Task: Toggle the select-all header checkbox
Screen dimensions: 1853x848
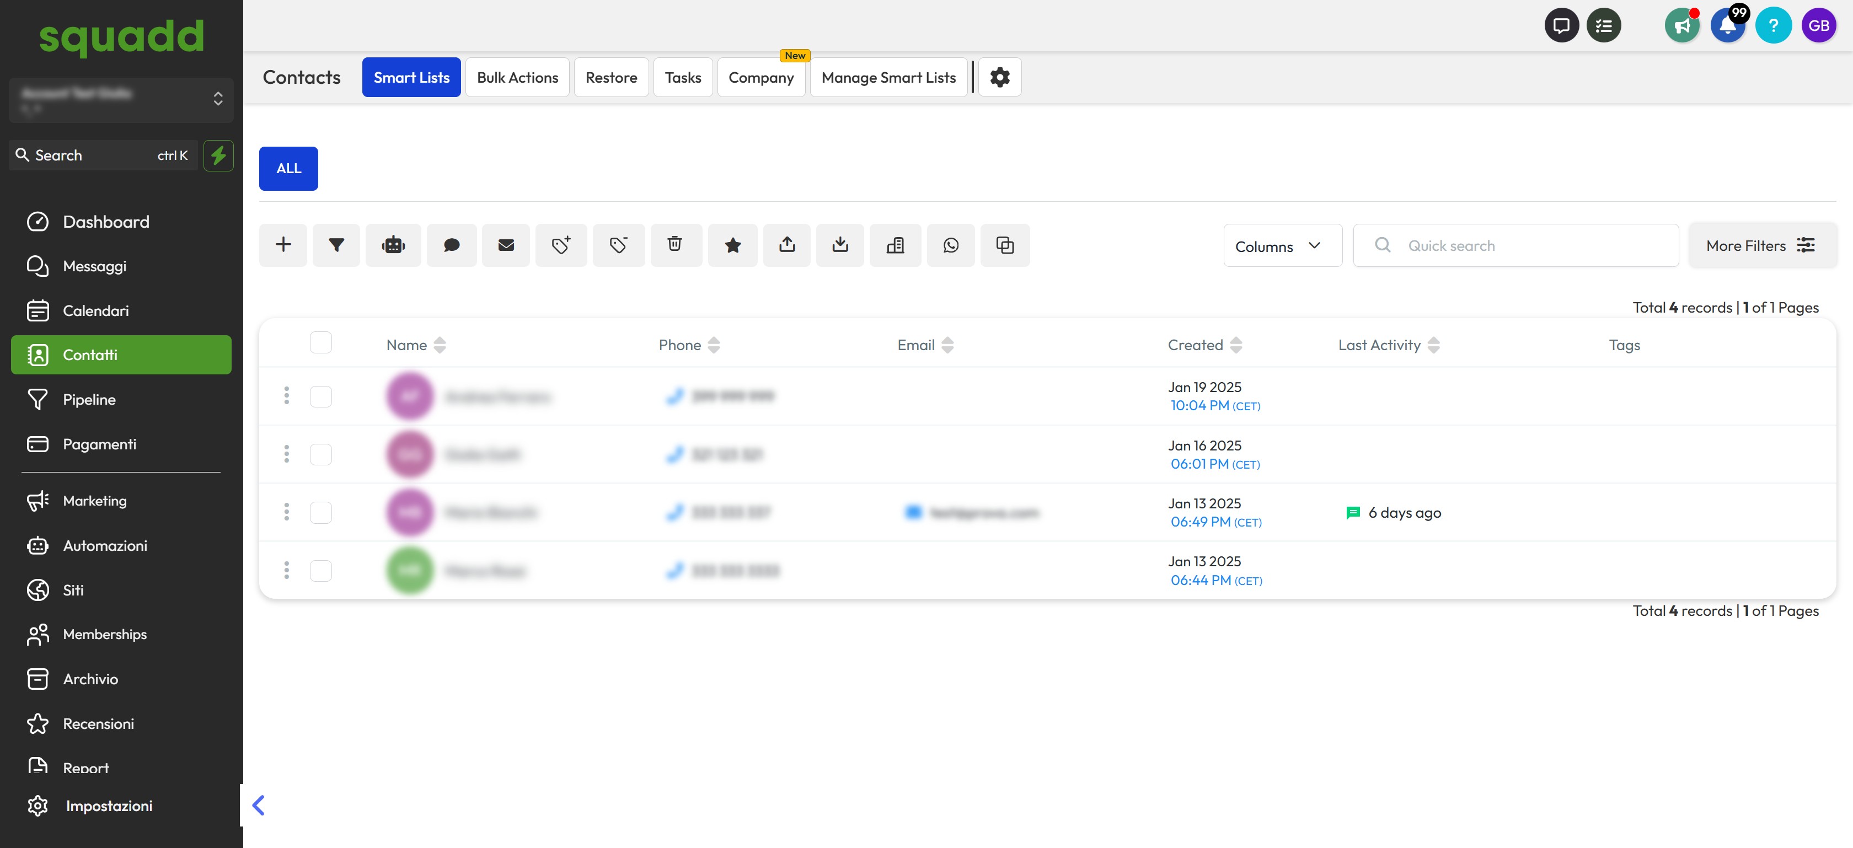Action: (x=321, y=342)
